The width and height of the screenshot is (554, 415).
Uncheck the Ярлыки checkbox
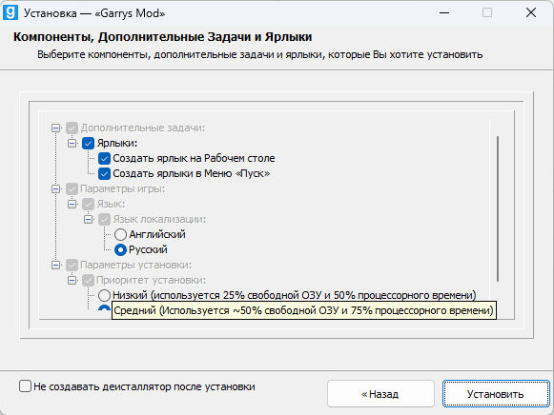tap(88, 143)
